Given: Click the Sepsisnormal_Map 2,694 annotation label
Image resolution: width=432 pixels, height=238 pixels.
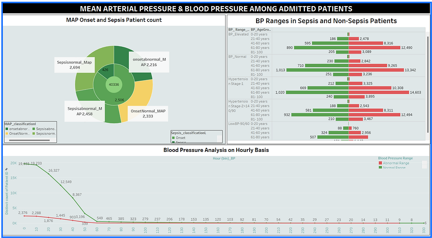Looking at the screenshot, I should coord(75,66).
